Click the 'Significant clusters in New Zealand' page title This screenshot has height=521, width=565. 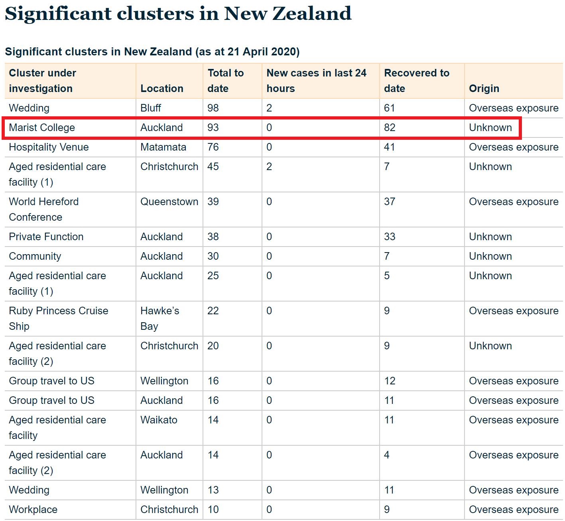pos(178,14)
